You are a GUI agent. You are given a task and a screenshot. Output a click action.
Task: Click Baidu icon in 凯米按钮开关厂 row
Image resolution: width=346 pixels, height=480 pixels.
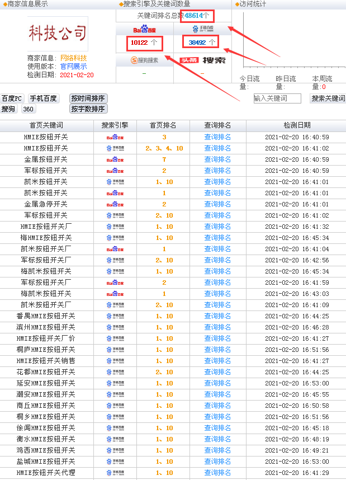click(x=115, y=249)
